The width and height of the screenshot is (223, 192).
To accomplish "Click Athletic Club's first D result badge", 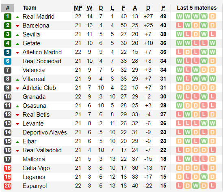I will coord(180,87).
